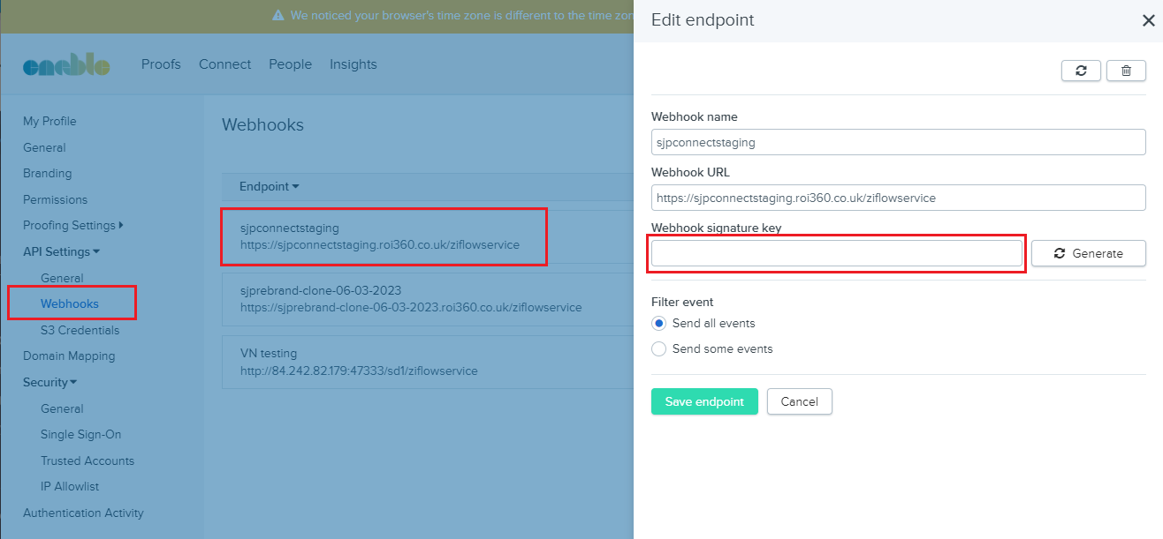Click the Save endpoint button
The image size is (1163, 539).
[704, 401]
